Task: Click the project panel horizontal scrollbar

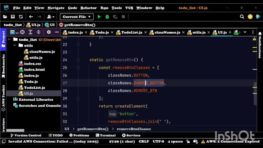Action: pos(15,130)
